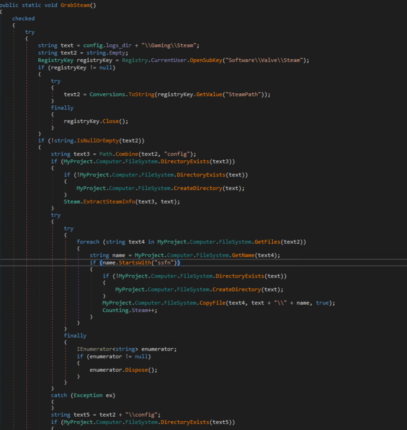Click 'text4' in the foreach declaration
Viewport: 407px width, 430px height.
[137, 242]
